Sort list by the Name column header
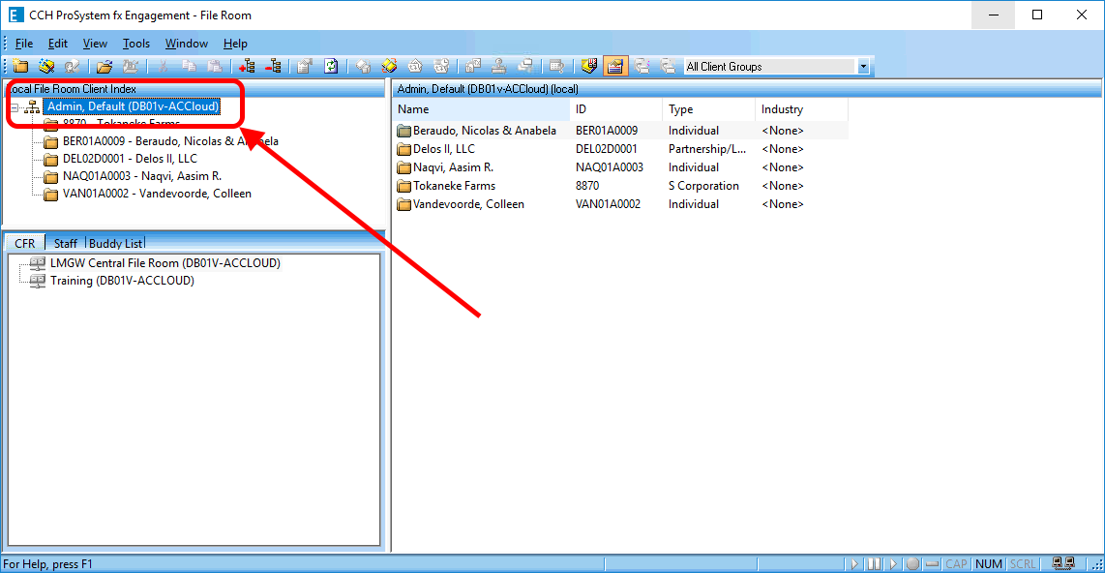This screenshot has width=1105, height=573. click(x=481, y=109)
